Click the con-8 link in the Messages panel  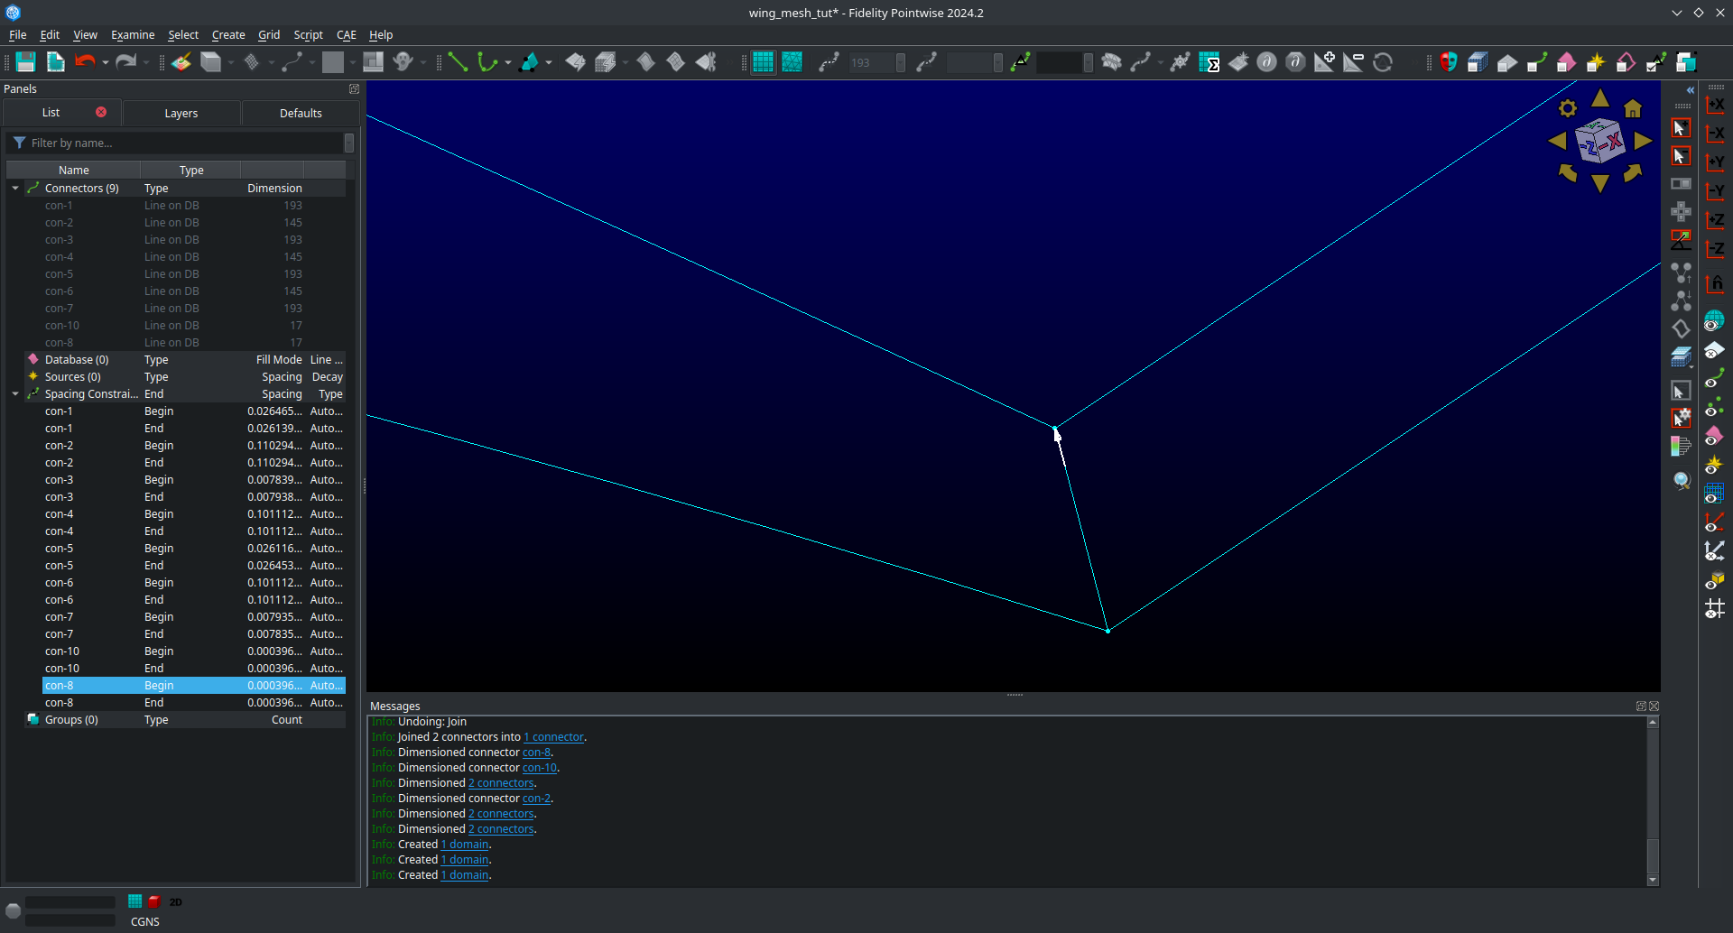tap(536, 752)
